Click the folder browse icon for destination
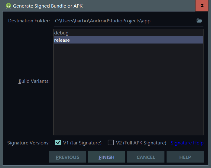Screen dimensions: 211x168 pos(199,21)
